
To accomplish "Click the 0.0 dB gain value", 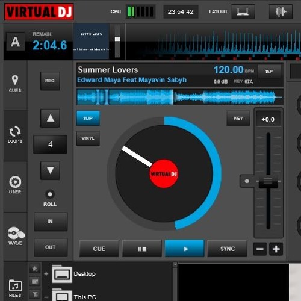I will [221, 82].
